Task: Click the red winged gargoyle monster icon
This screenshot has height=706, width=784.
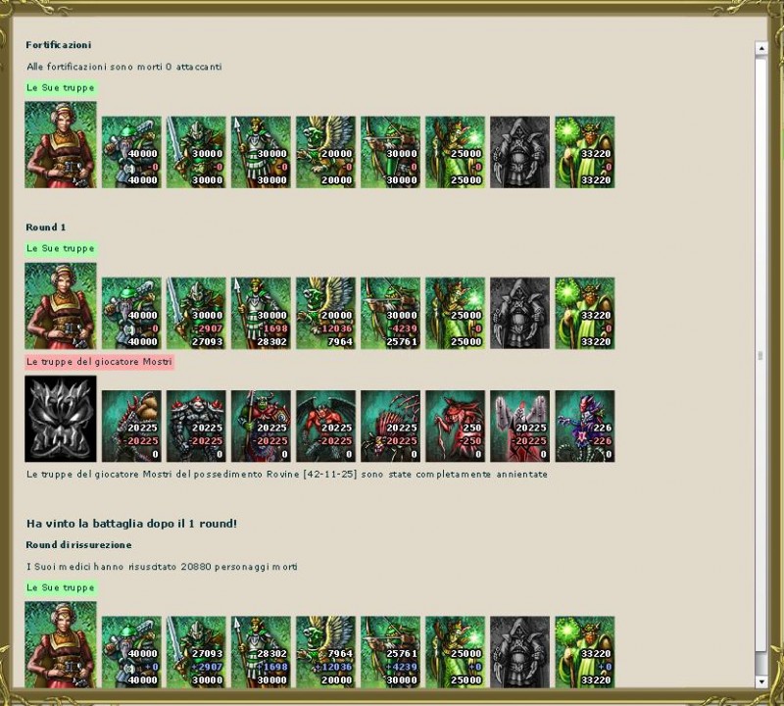Action: click(325, 427)
